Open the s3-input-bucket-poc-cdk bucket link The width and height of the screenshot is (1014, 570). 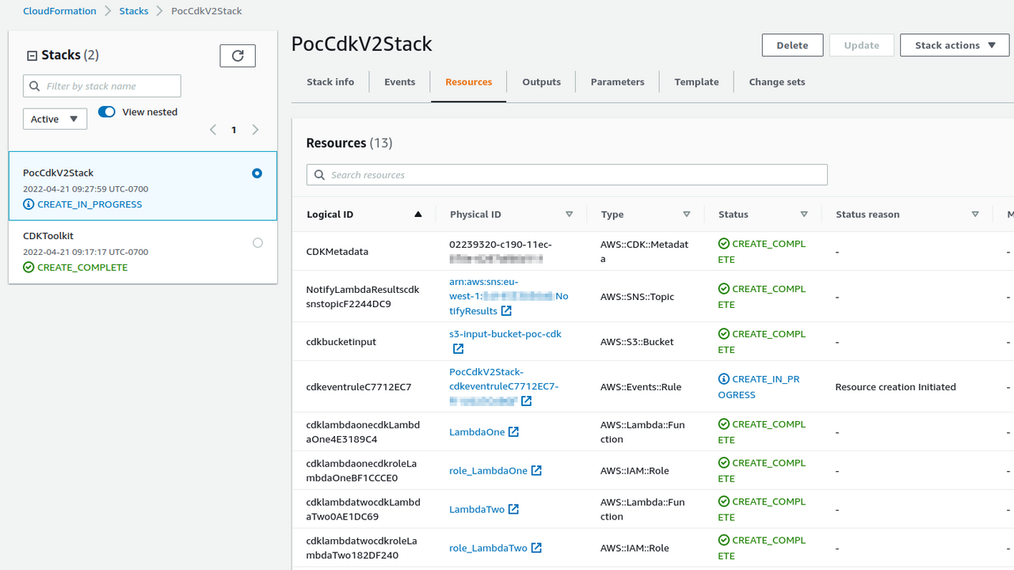click(505, 334)
